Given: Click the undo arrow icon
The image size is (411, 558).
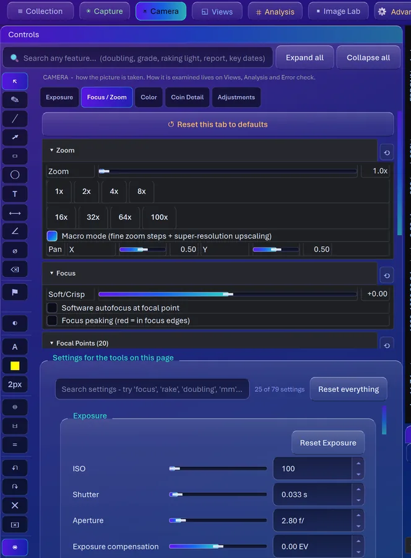Looking at the screenshot, I should [x=15, y=467].
